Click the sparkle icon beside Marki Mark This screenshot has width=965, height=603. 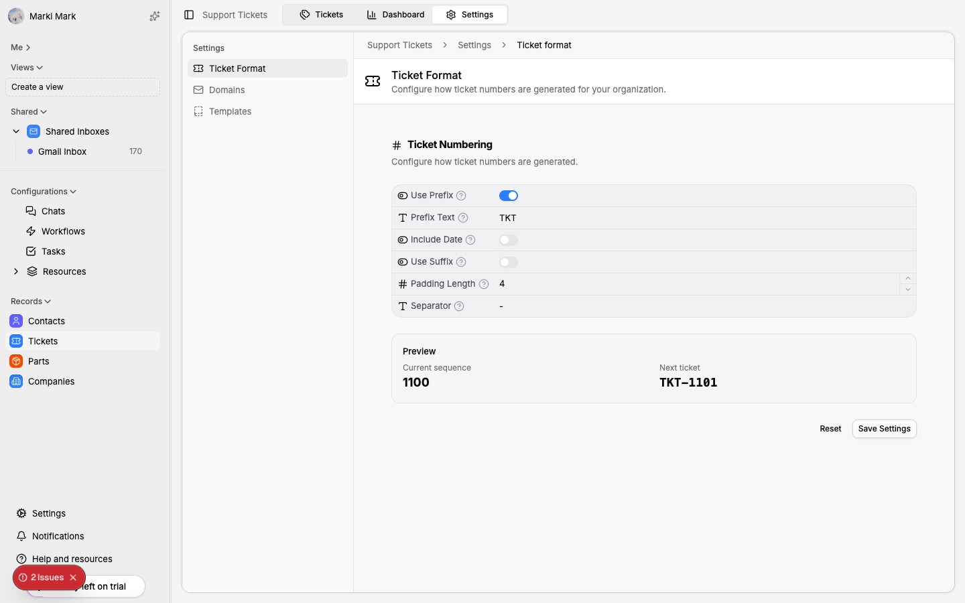155,16
